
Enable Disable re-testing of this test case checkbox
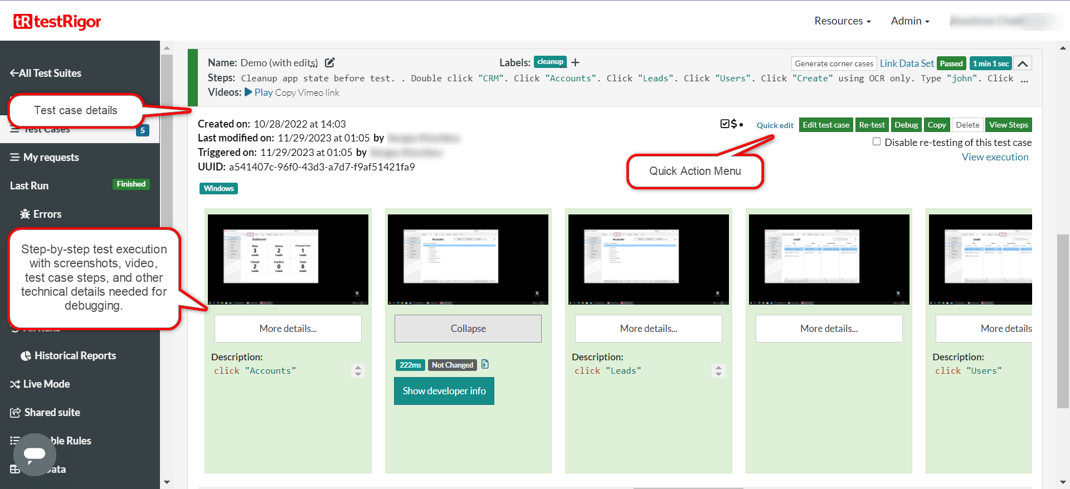877,141
